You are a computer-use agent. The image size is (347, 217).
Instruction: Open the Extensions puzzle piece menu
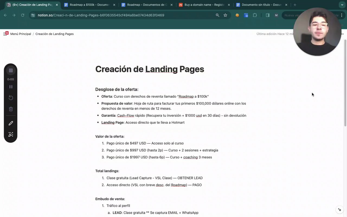click(255, 15)
